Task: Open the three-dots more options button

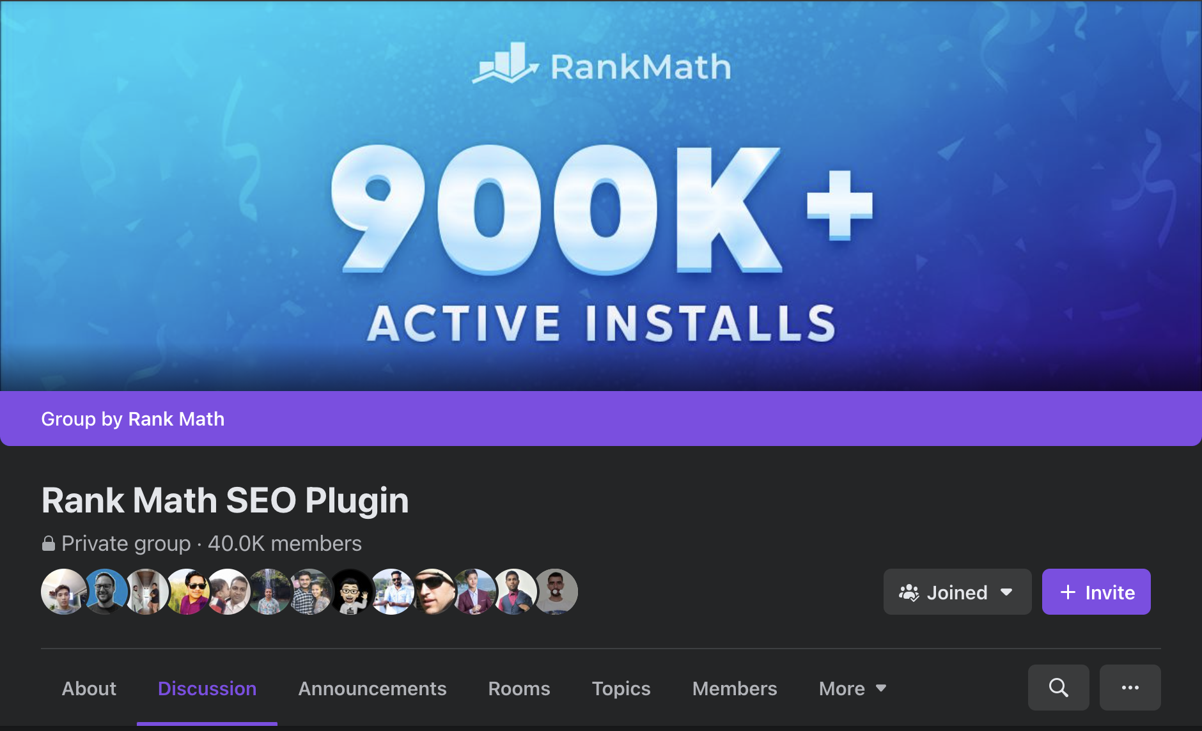Action: [1130, 688]
